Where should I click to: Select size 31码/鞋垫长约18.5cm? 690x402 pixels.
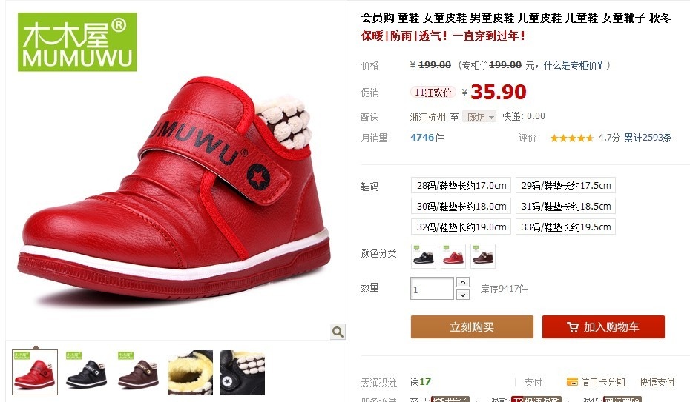(565, 206)
